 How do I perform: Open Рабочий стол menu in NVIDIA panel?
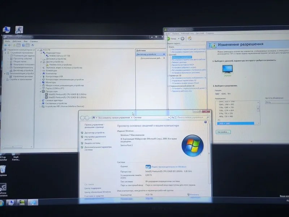click(x=187, y=33)
